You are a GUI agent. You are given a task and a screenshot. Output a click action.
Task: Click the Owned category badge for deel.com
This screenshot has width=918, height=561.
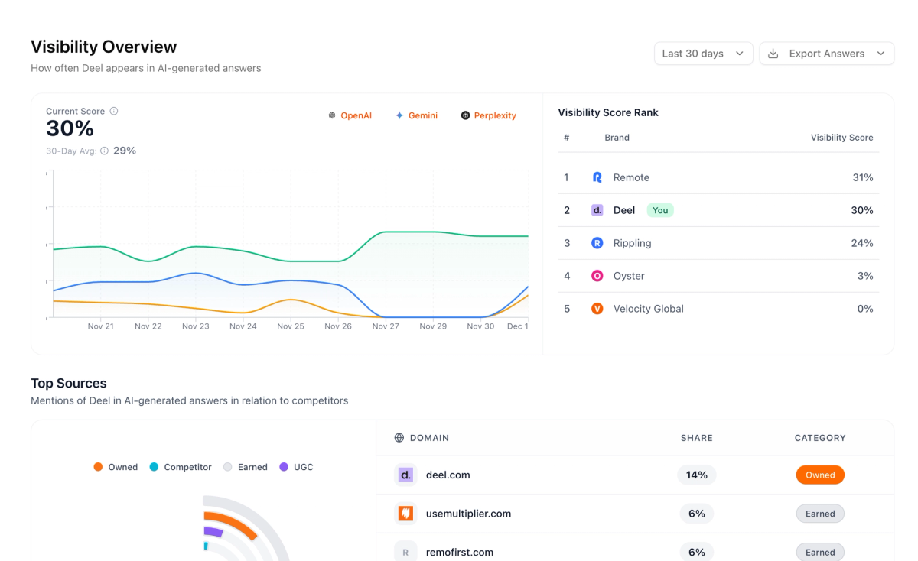click(820, 475)
